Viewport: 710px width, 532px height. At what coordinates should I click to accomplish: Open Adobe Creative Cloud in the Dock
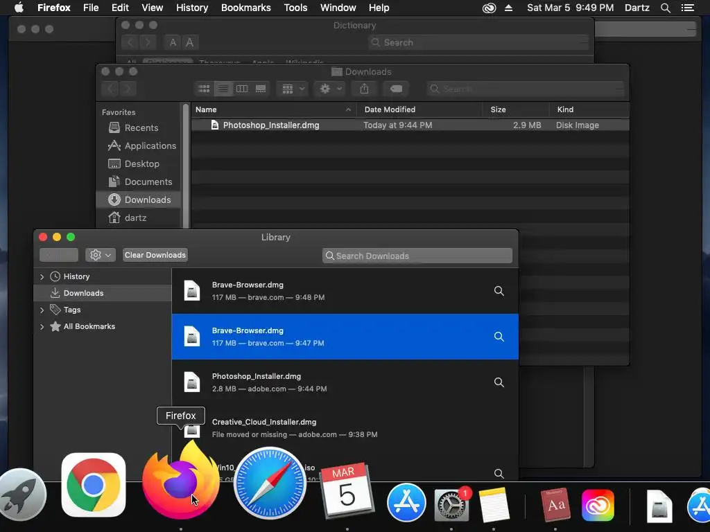[598, 505]
